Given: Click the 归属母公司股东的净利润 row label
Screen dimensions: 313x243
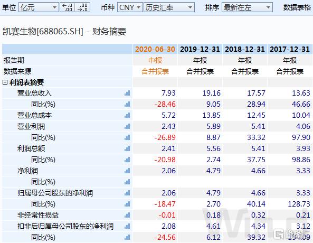Looking at the screenshot, I should click(55, 193).
